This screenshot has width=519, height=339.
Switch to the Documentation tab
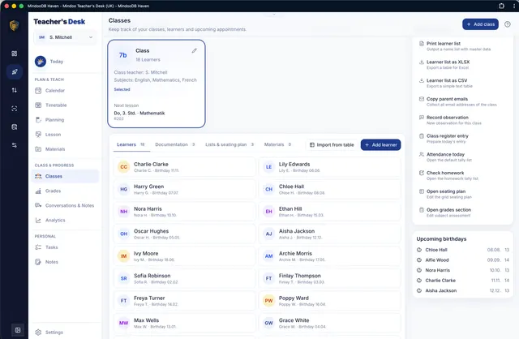pos(175,144)
